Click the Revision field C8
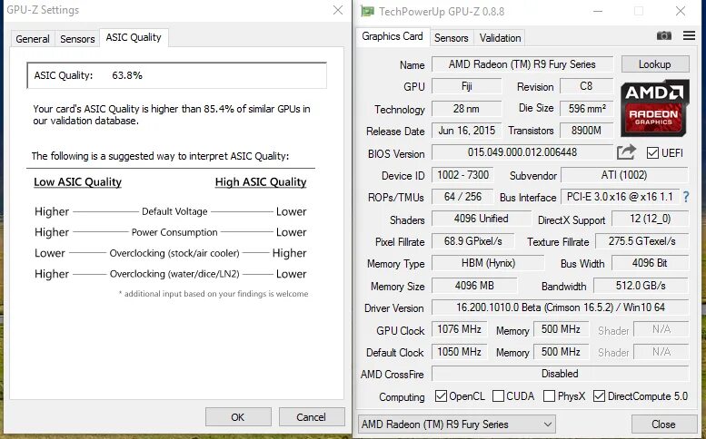The width and height of the screenshot is (706, 439). (x=586, y=86)
